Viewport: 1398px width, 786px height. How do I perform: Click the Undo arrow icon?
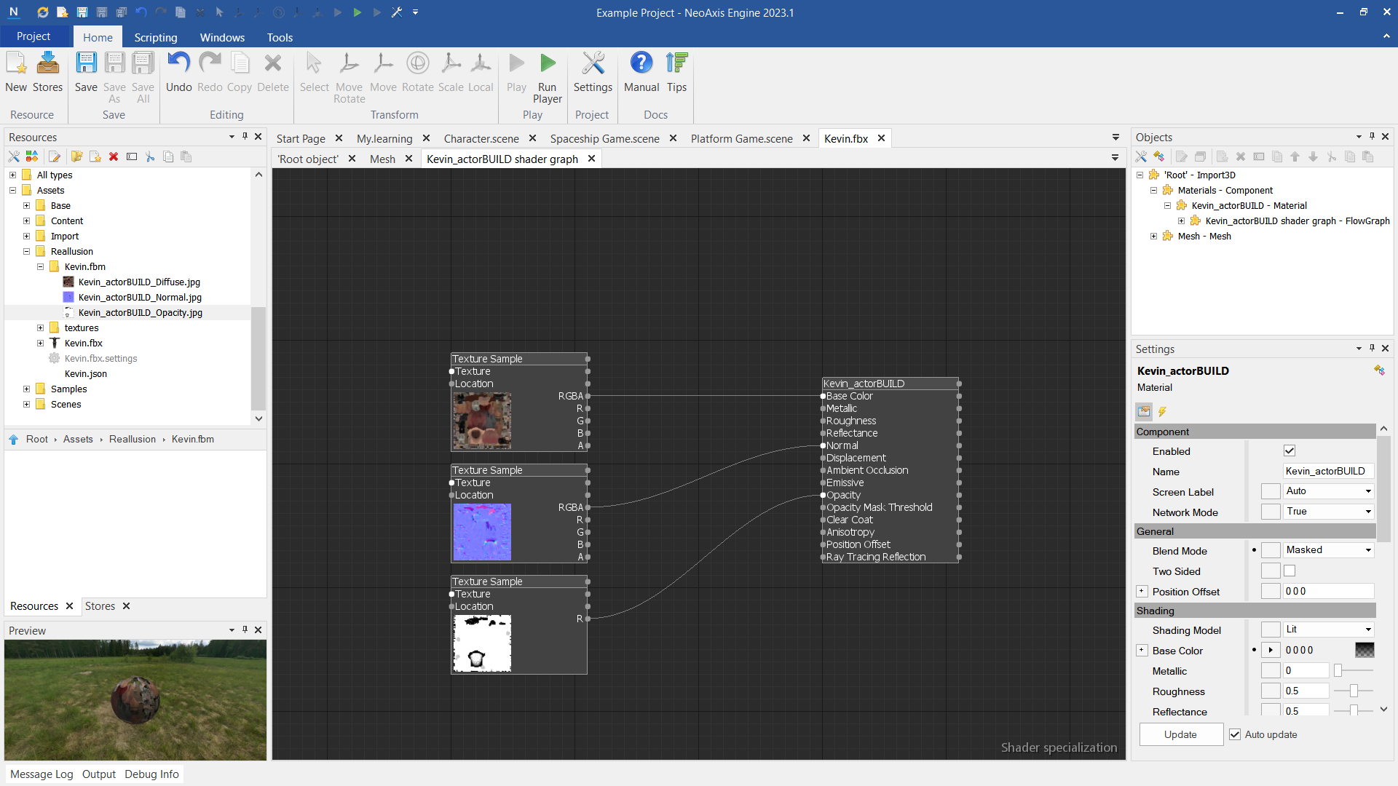tap(178, 64)
